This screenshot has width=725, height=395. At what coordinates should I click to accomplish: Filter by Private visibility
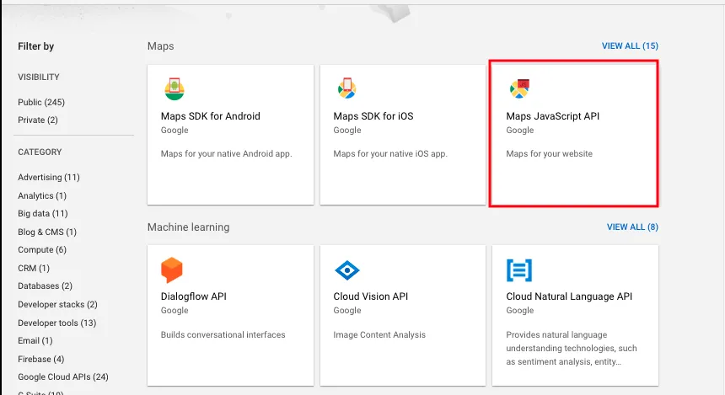pyautogui.click(x=38, y=120)
